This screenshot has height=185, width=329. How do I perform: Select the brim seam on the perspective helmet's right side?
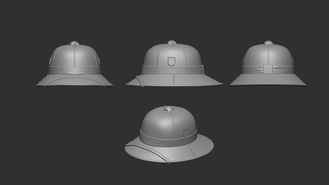coord(192,150)
